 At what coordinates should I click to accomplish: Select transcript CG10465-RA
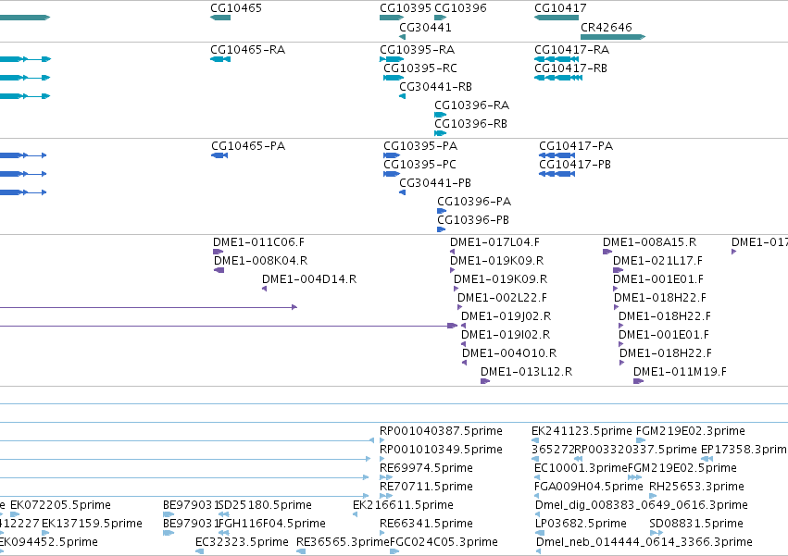[248, 50]
